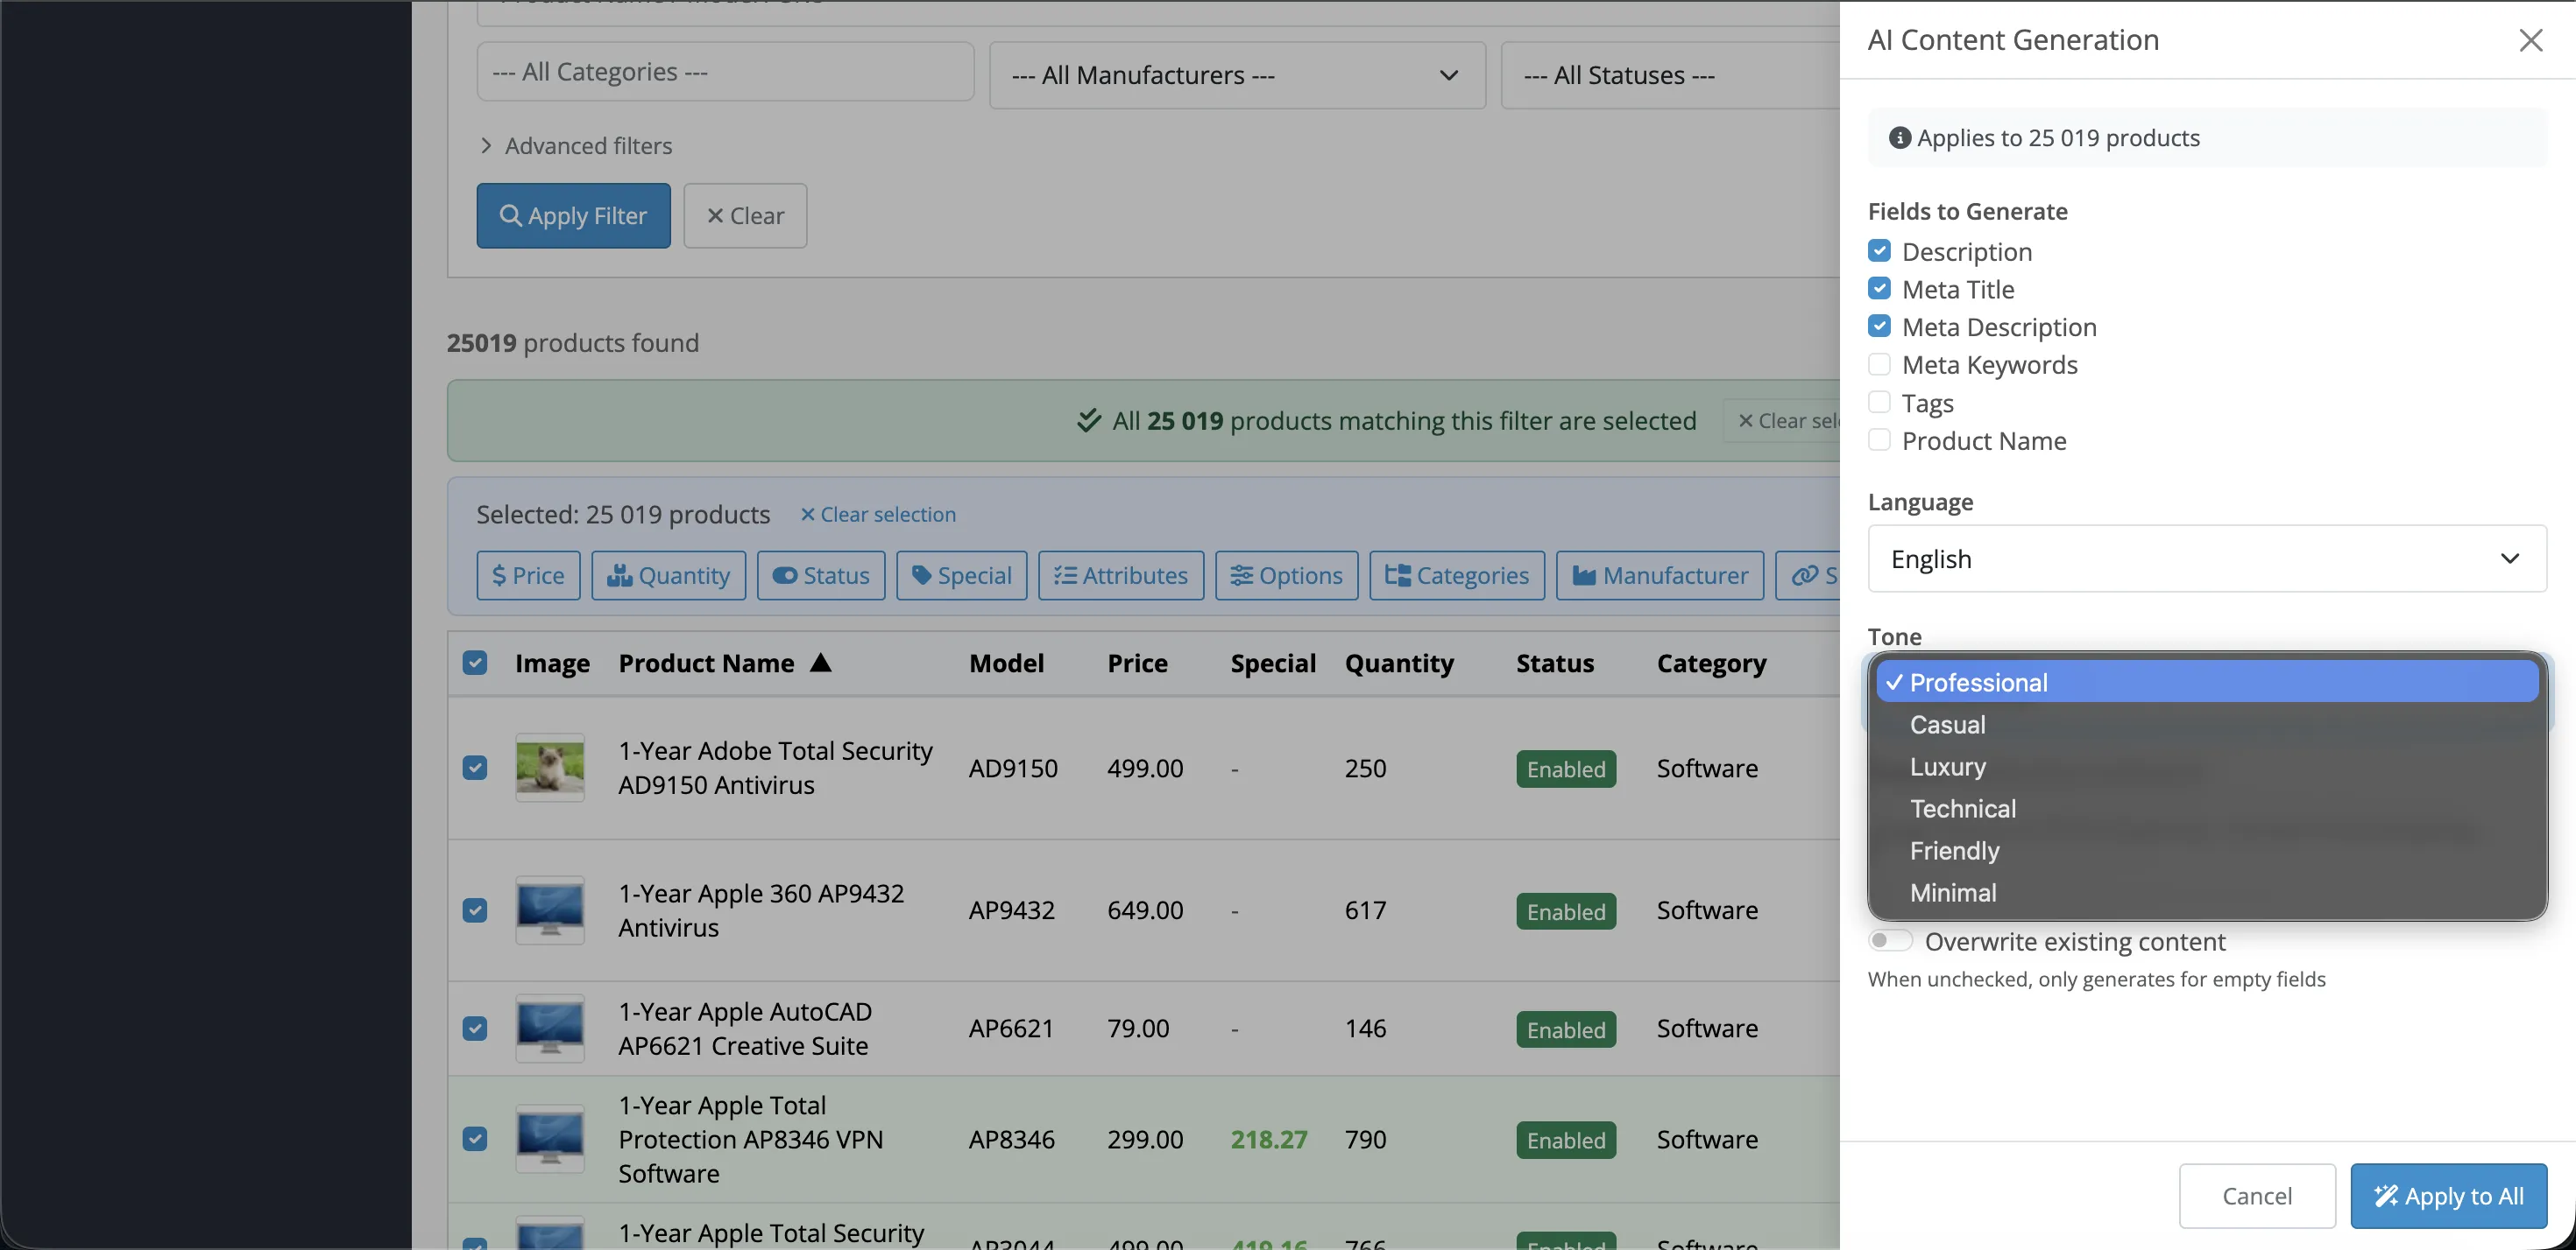2576x1250 pixels.
Task: Choose the Technical tone
Action: pos(2206,808)
